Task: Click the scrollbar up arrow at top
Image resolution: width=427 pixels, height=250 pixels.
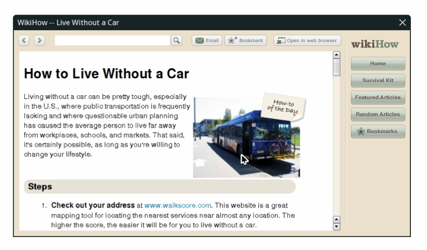Action: [336, 55]
